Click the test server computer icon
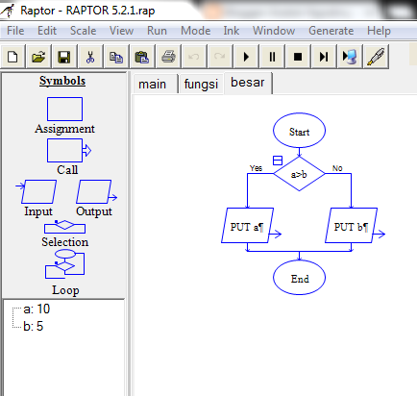The height and width of the screenshot is (396, 417). 350,57
